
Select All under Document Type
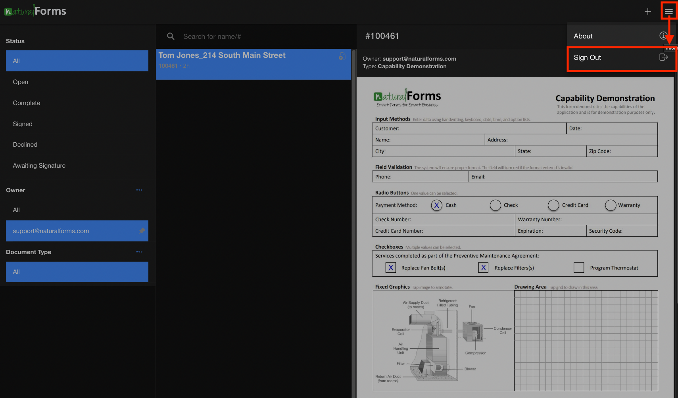(x=77, y=272)
